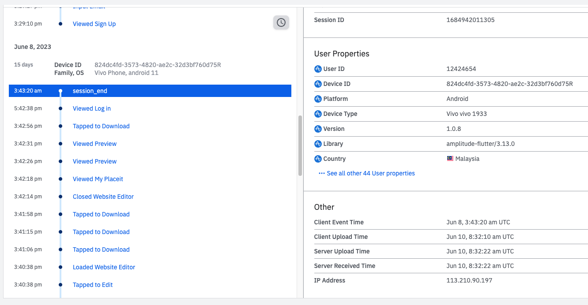Click the timeline dot for Viewed Preview 3:42:31 pm
The width and height of the screenshot is (588, 305).
(x=60, y=144)
